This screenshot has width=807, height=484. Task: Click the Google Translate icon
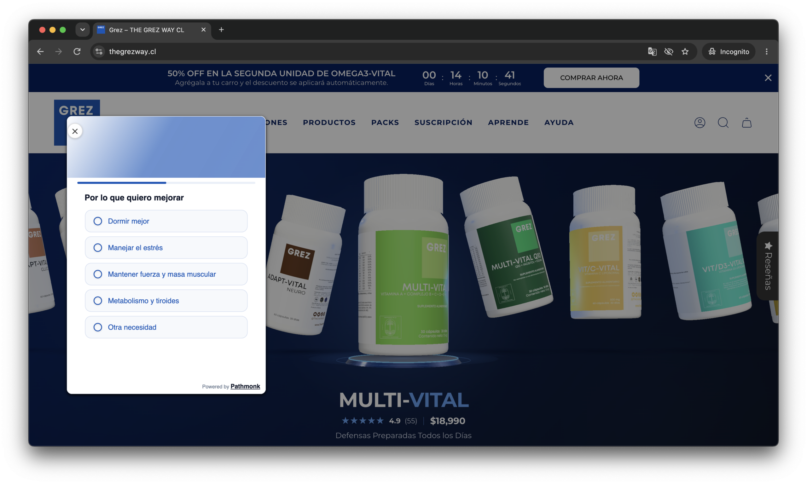coord(652,52)
